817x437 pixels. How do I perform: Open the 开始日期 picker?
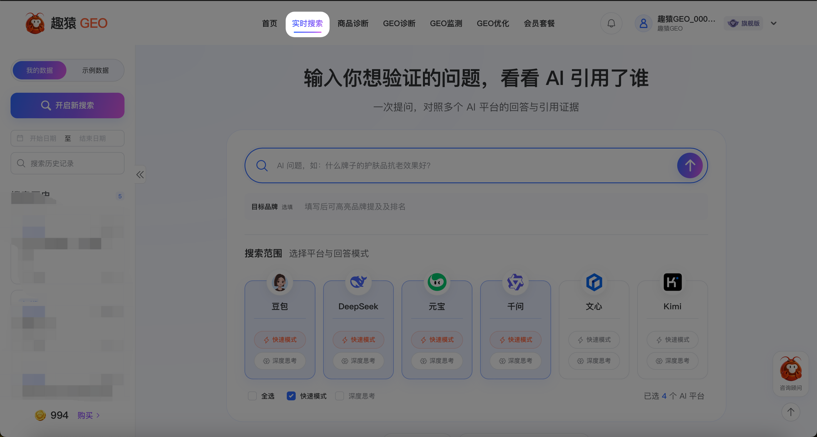click(x=43, y=139)
